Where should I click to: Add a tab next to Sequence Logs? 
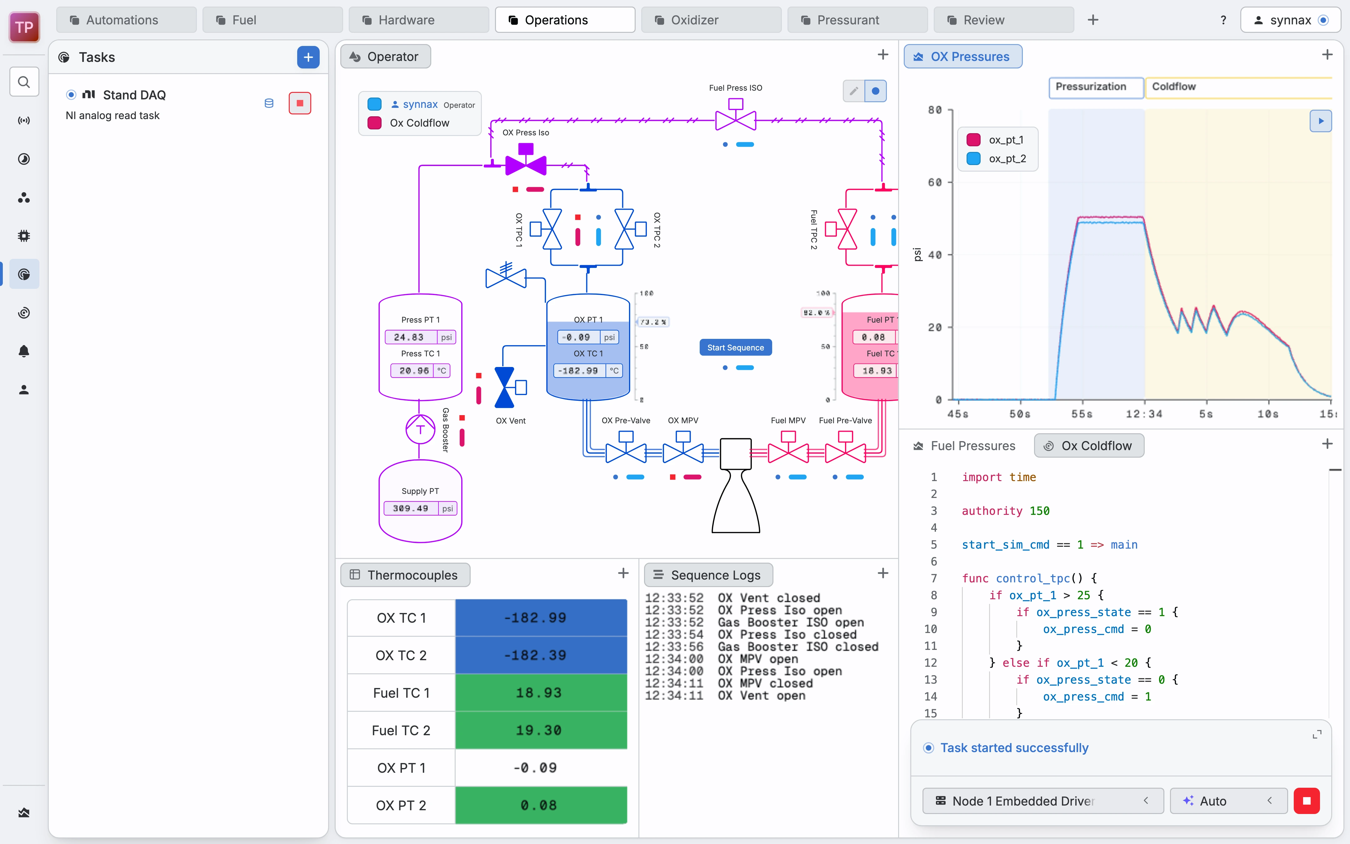click(x=882, y=573)
